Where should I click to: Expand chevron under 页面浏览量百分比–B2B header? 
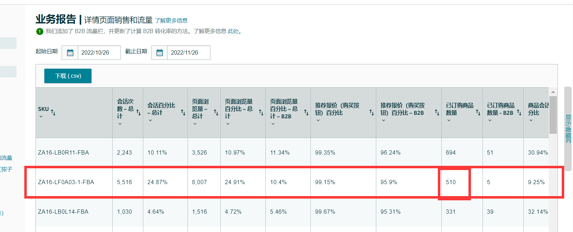[273, 124]
